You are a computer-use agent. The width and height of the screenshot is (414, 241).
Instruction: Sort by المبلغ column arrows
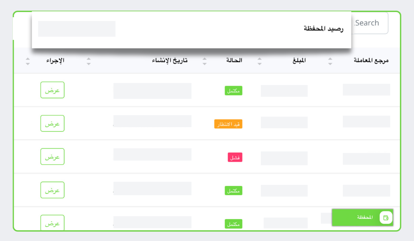[x=259, y=61]
